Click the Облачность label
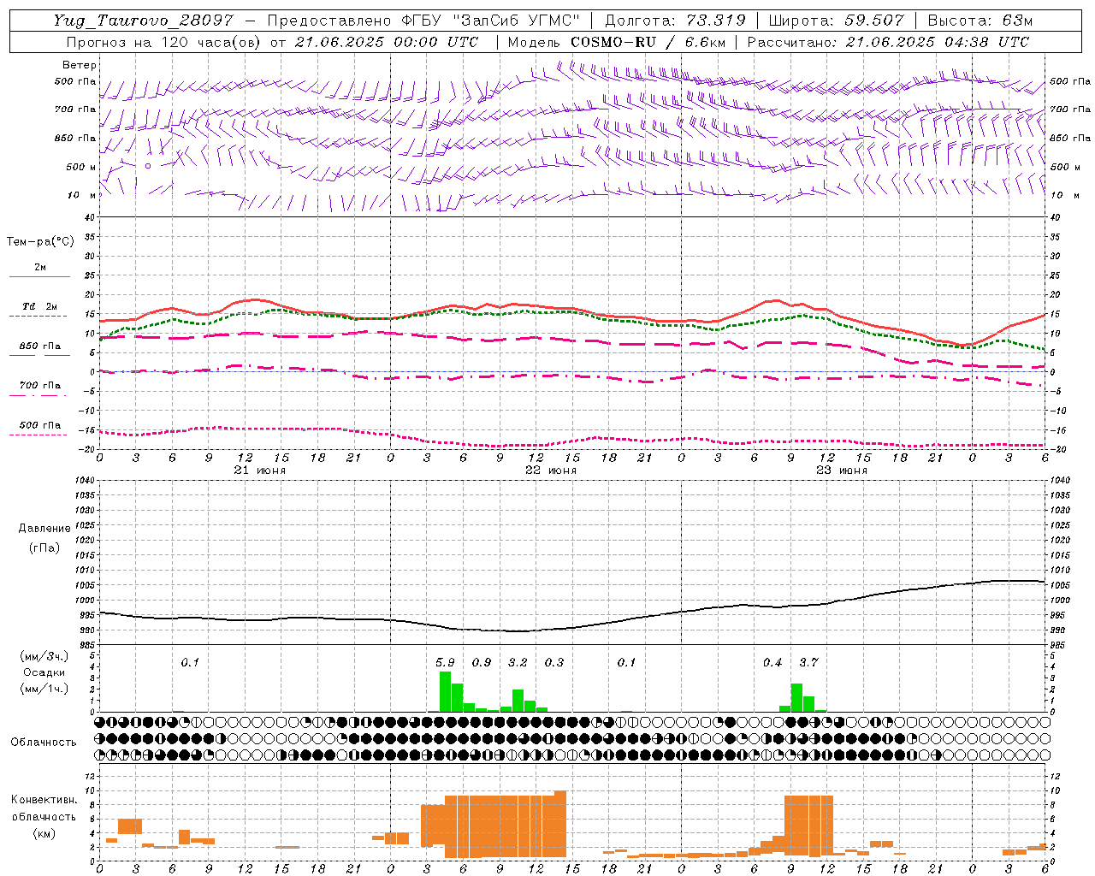 click(x=44, y=743)
